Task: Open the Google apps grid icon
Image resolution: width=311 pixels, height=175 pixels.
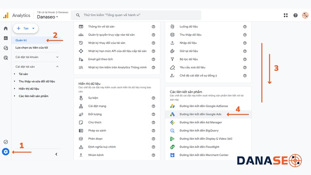Action: [286, 15]
